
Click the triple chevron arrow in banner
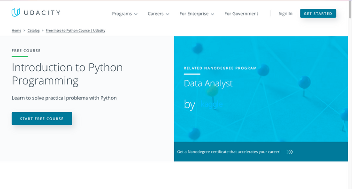point(290,152)
